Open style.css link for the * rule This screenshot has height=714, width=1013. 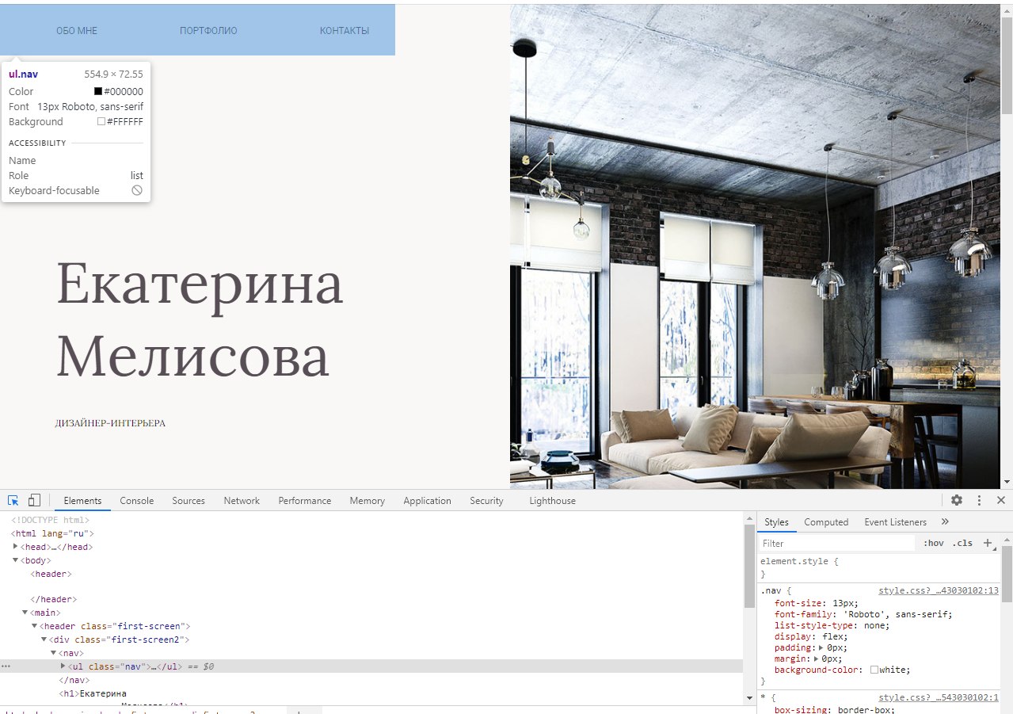939,697
